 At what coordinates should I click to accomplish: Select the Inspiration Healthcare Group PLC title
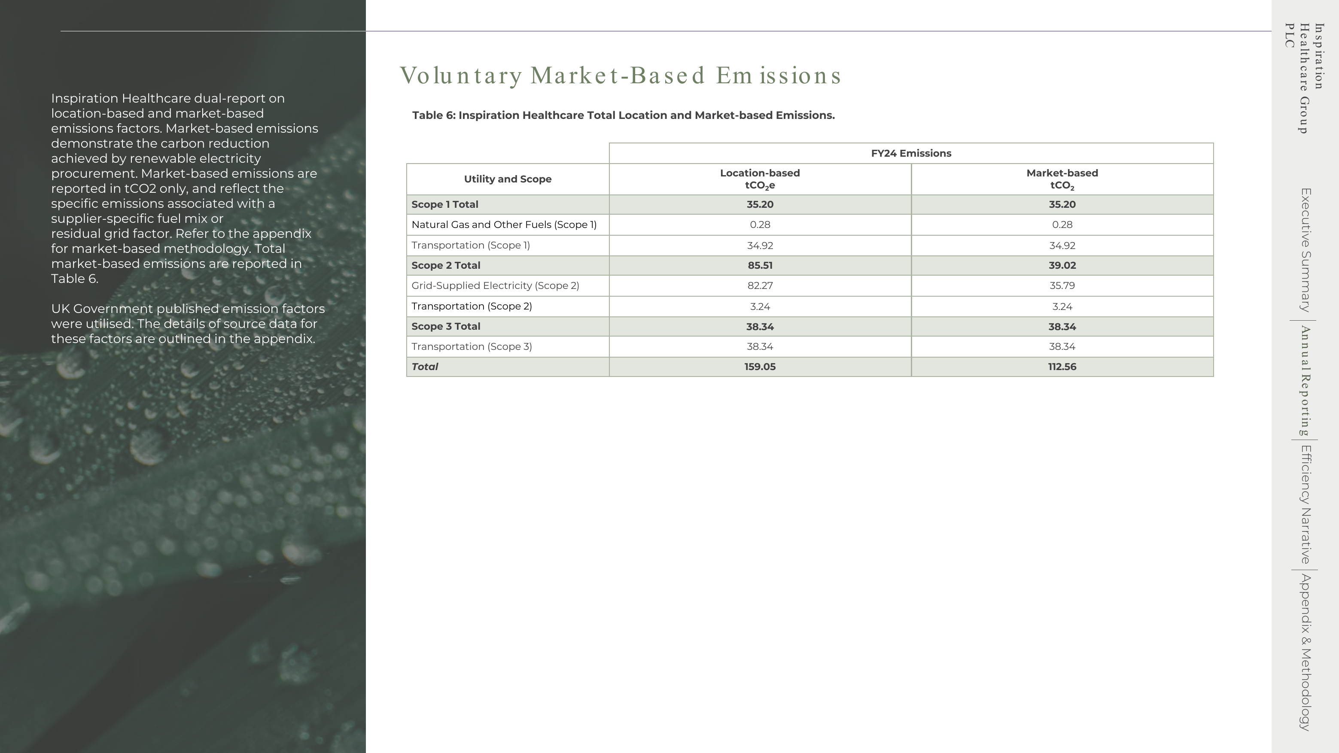(x=1304, y=78)
